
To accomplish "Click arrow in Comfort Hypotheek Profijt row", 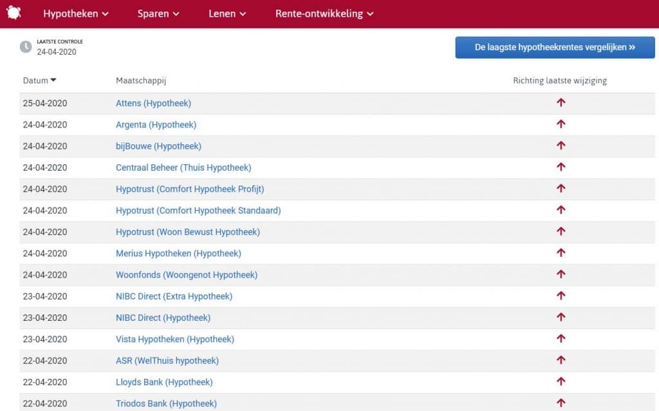I will point(561,189).
